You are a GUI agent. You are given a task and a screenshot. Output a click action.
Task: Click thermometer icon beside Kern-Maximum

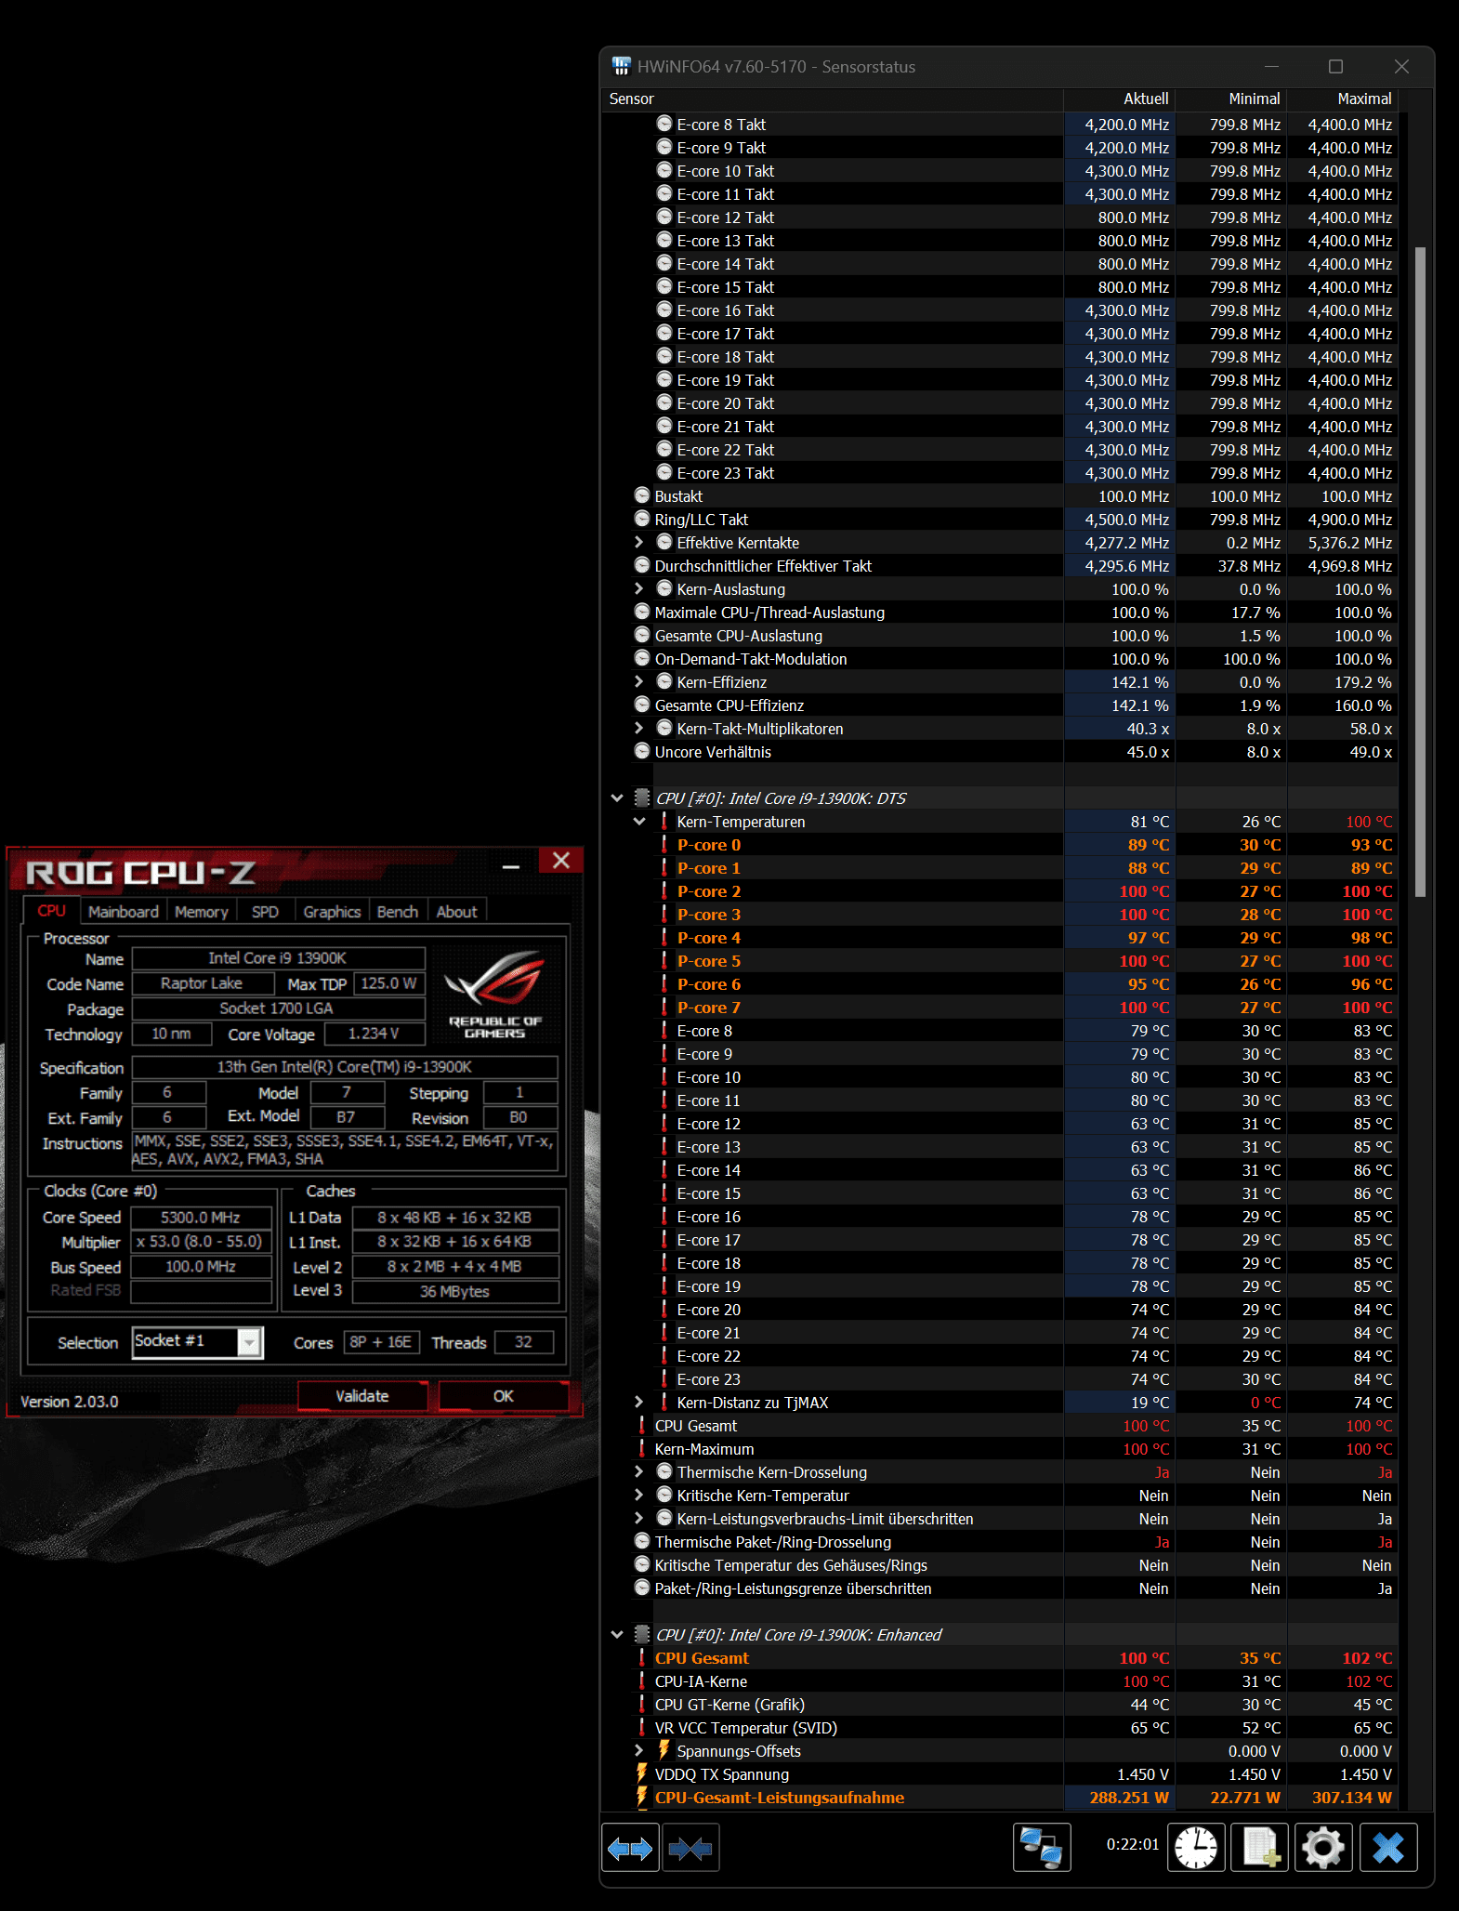point(642,1448)
